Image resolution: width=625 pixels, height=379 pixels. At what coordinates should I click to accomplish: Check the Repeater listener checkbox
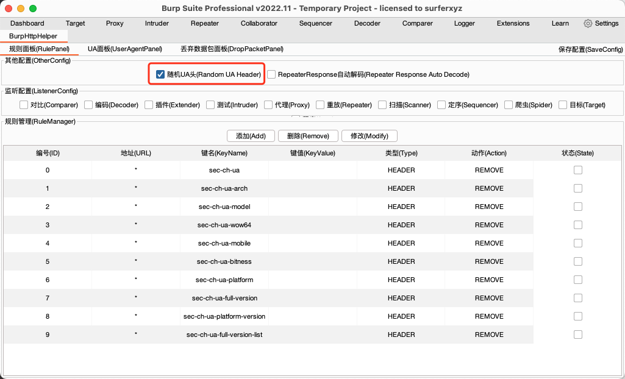320,105
